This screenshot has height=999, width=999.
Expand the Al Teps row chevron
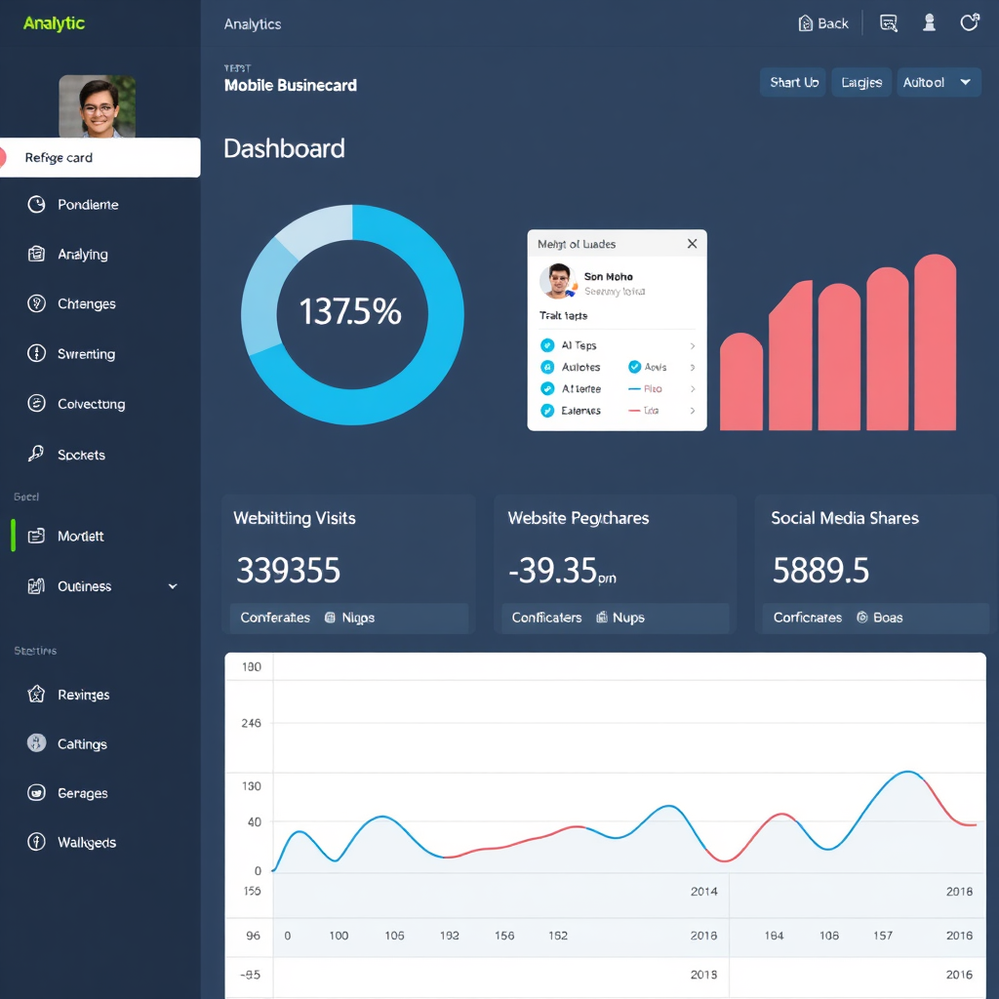point(694,344)
